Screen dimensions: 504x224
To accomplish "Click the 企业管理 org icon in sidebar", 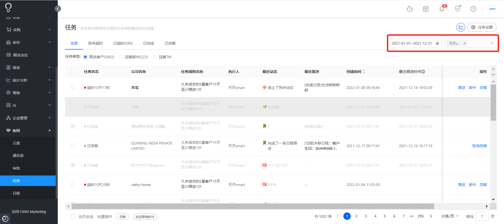I will pyautogui.click(x=8, y=118).
